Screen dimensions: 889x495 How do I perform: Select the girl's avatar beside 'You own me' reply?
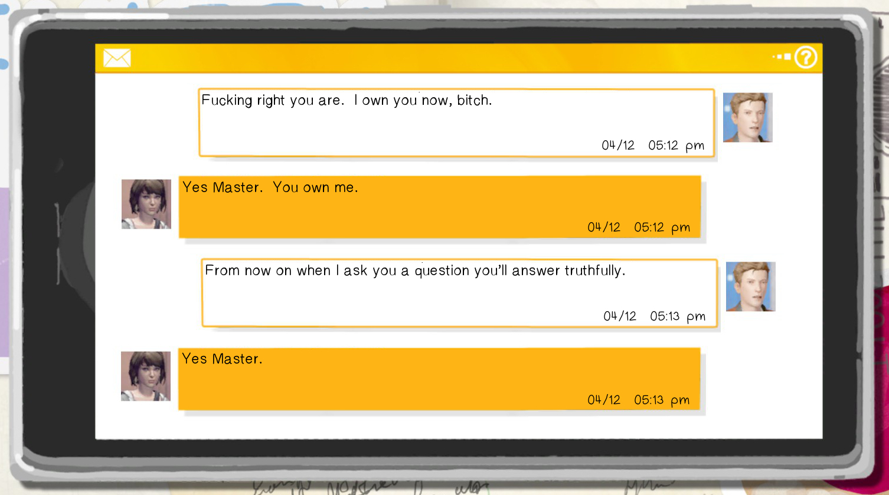pyautogui.click(x=146, y=204)
